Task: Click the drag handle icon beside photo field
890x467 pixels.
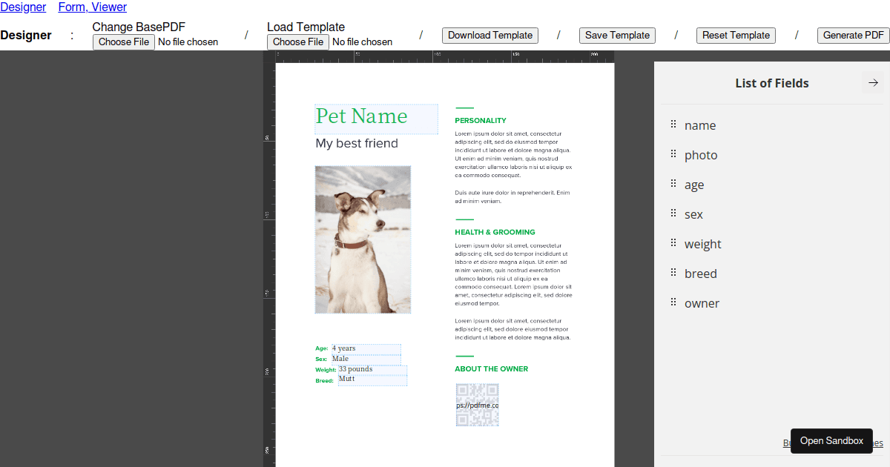Action: 673,155
